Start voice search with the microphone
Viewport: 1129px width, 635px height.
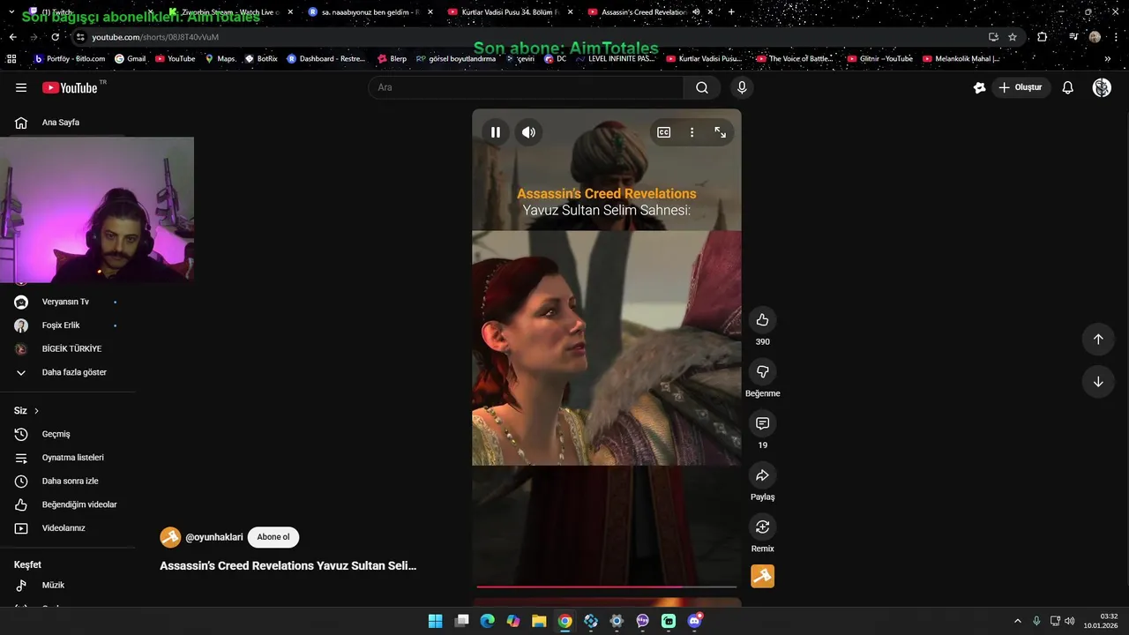(742, 87)
